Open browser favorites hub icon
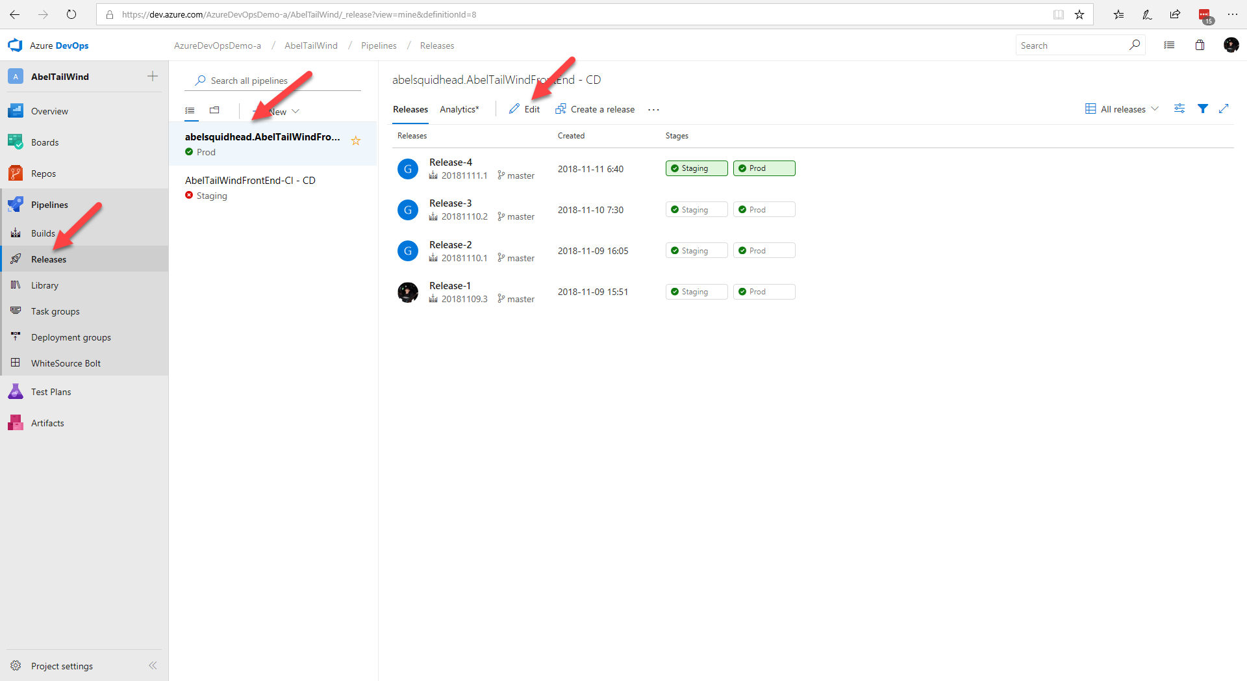The width and height of the screenshot is (1247, 681). (x=1118, y=14)
